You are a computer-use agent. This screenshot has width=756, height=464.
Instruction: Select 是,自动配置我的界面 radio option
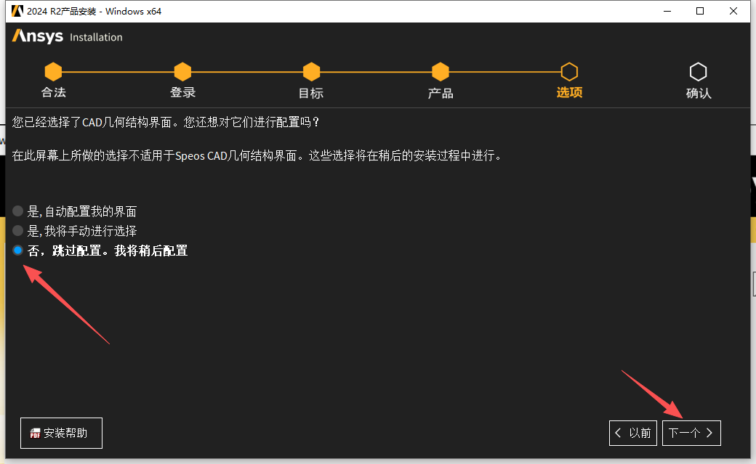(x=17, y=211)
